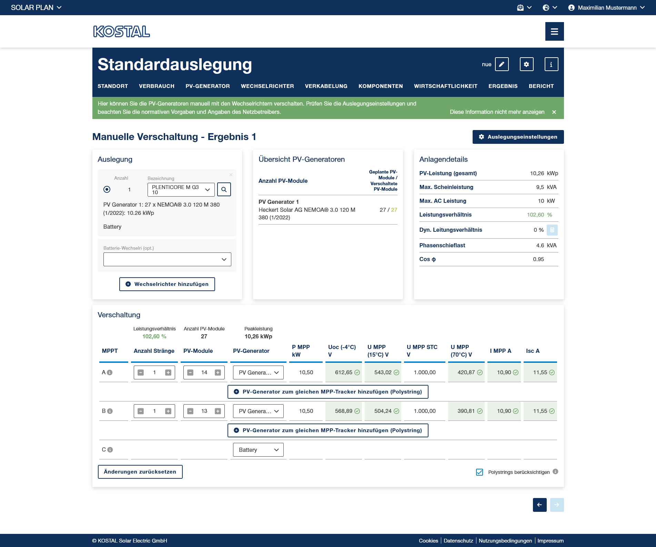Screen dimensions: 656x547
Task: Go back with the left arrow button
Action: pos(540,505)
